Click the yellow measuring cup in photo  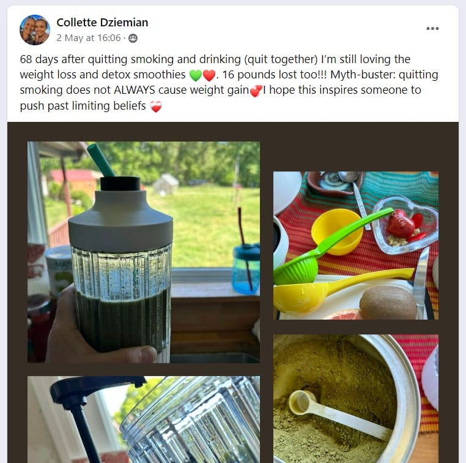click(x=338, y=231)
